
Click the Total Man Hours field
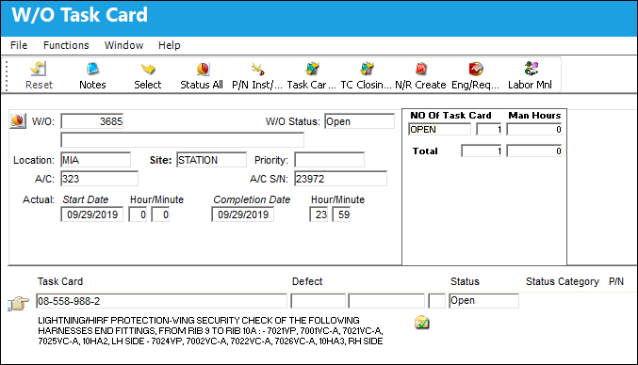click(x=534, y=151)
